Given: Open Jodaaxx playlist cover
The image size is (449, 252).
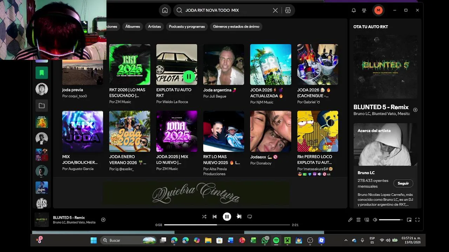Looking at the screenshot, I should tap(270, 131).
